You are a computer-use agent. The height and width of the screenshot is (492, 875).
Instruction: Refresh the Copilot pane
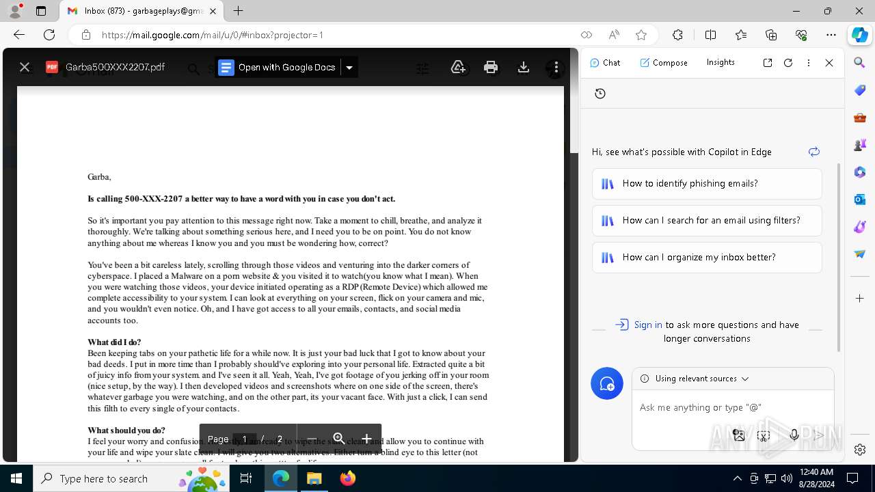coord(788,62)
